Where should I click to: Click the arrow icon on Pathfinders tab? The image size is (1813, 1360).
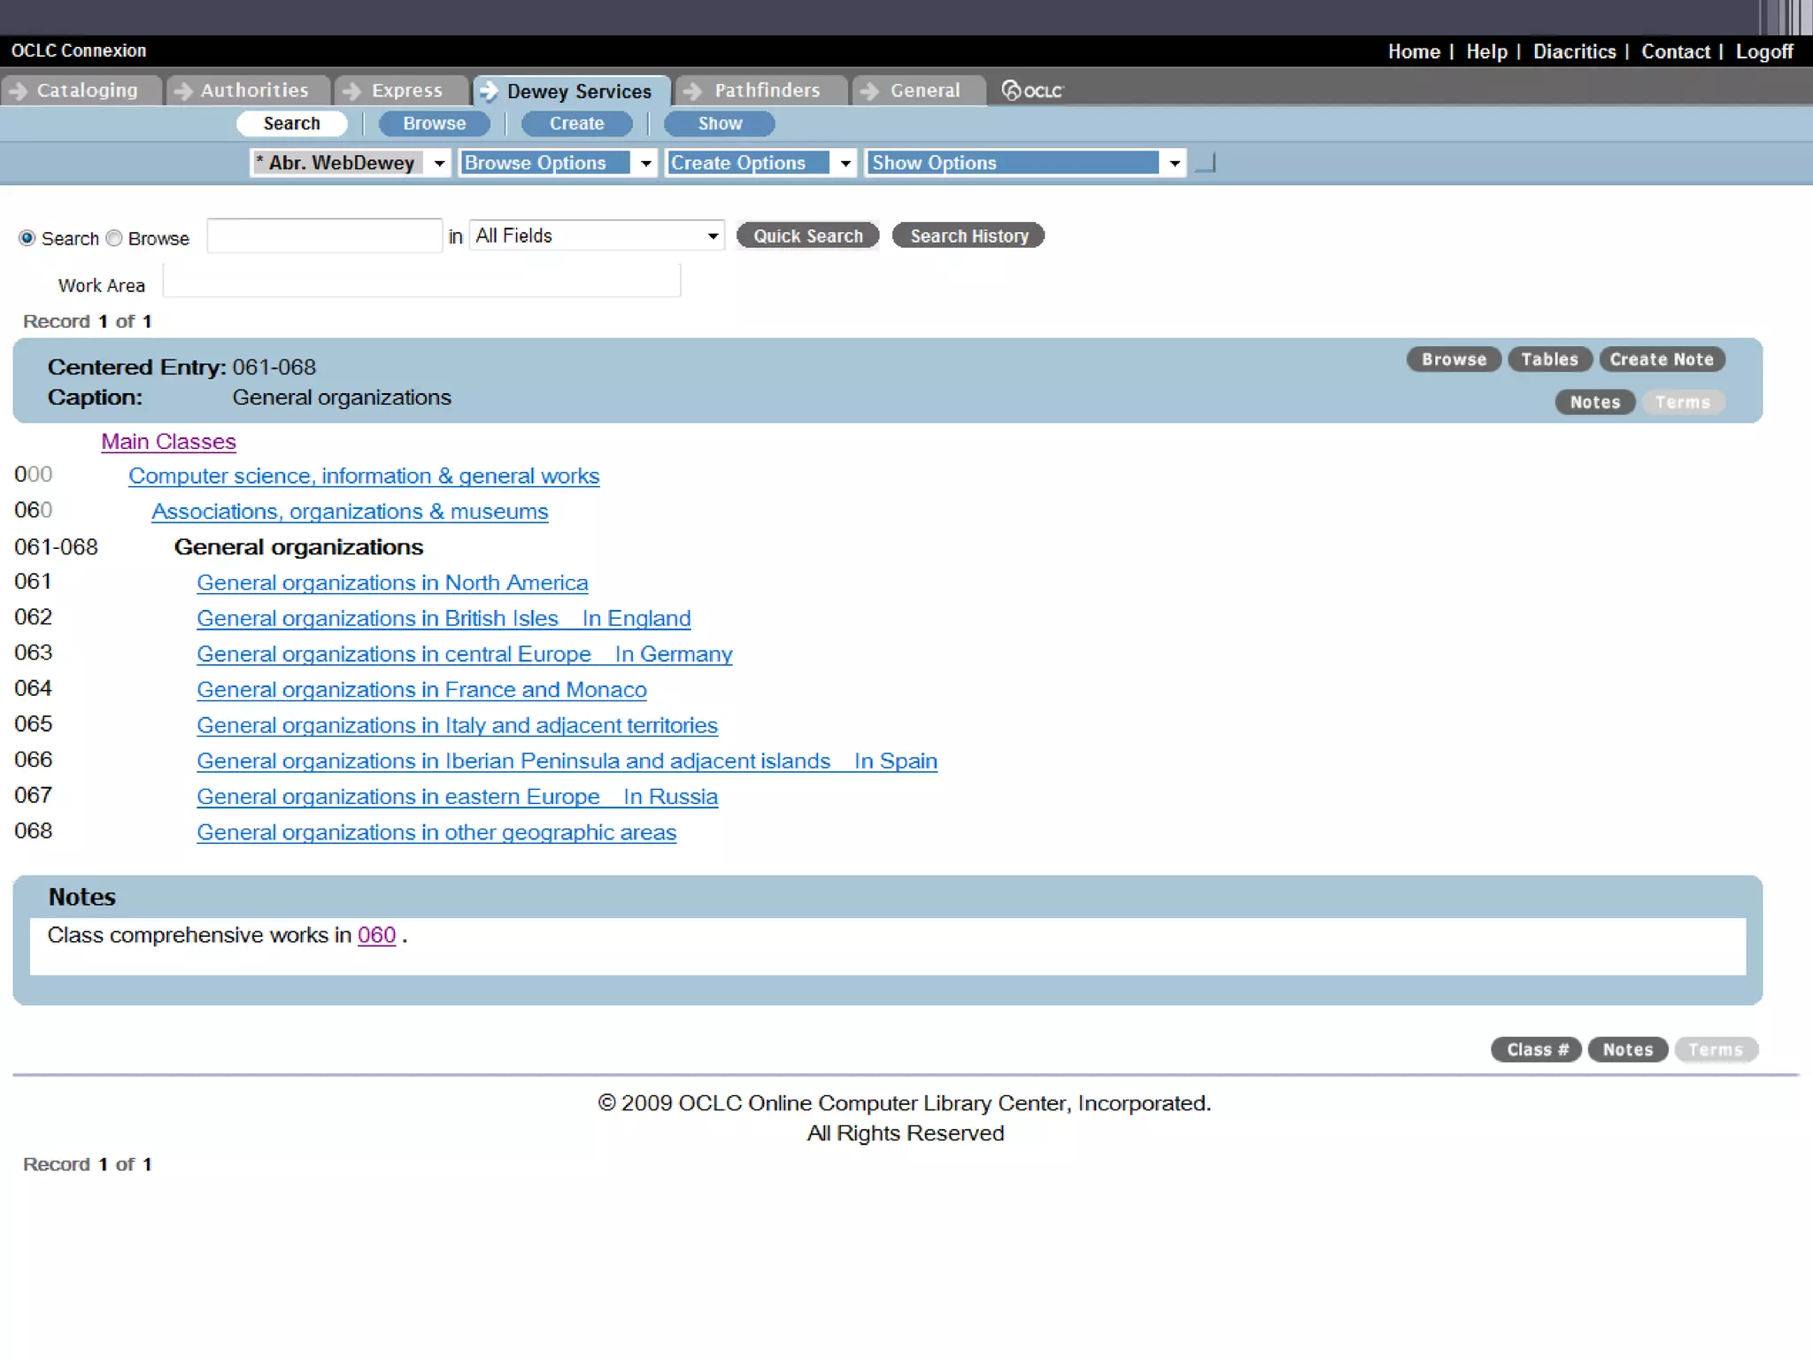[x=692, y=90]
